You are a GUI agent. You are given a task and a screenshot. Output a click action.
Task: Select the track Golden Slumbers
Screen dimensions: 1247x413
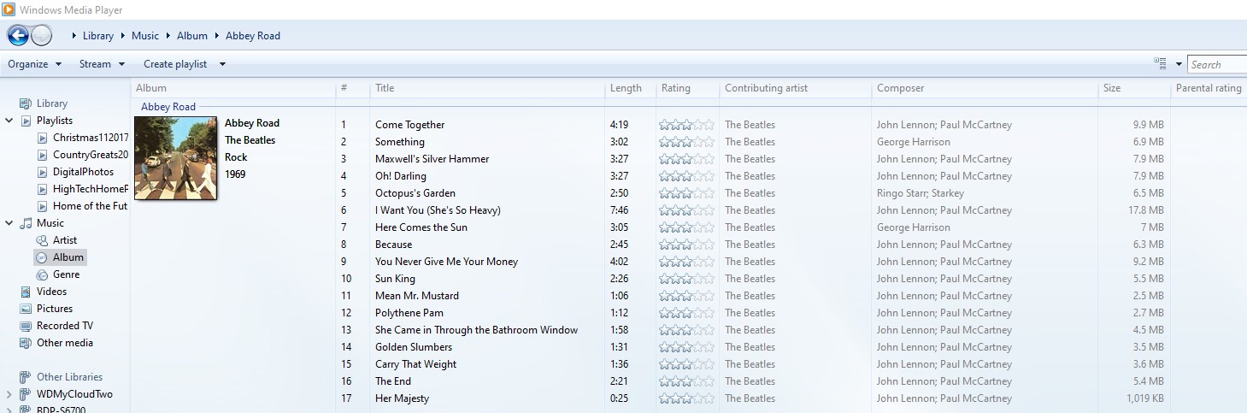tap(414, 347)
